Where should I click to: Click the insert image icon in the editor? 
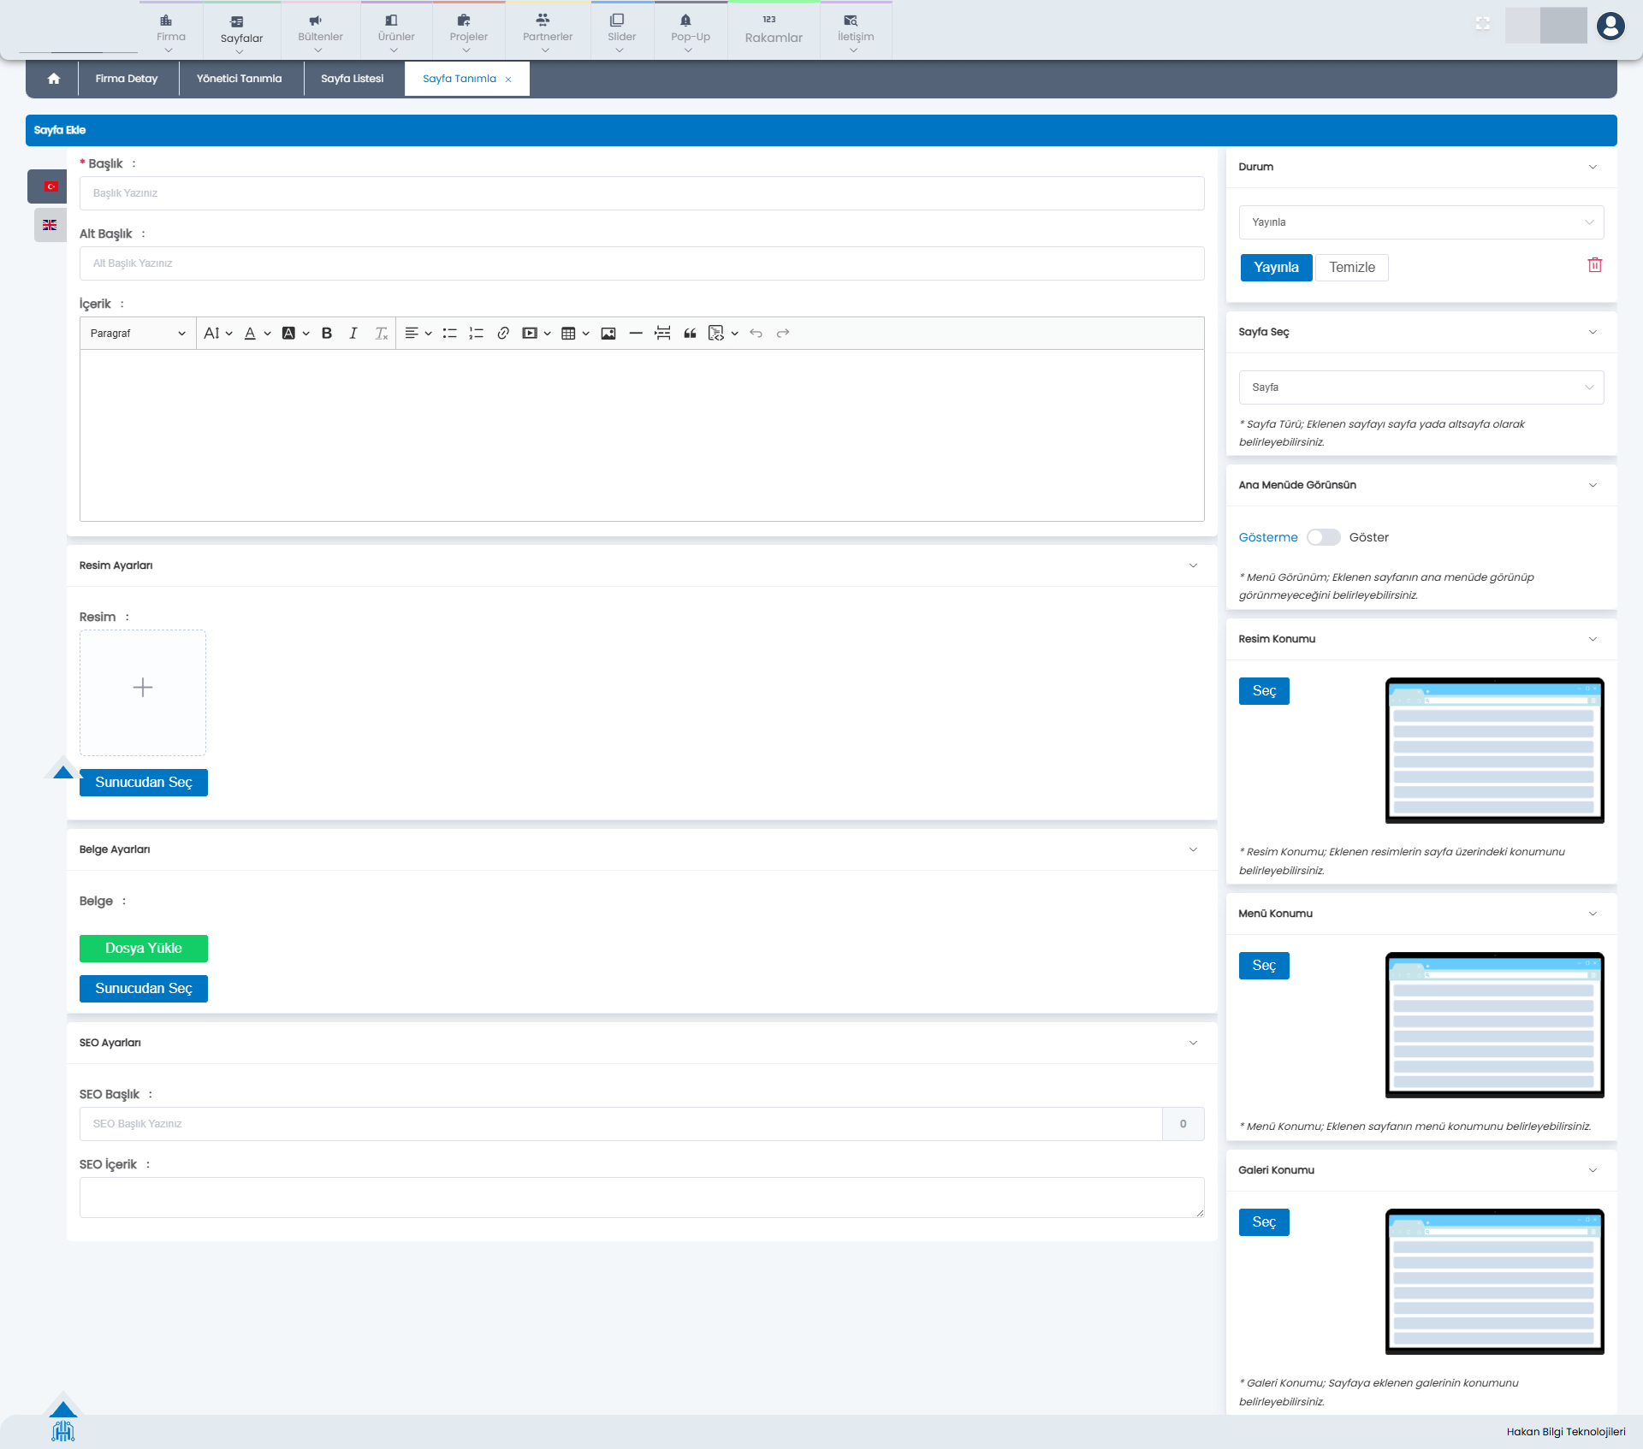608,334
